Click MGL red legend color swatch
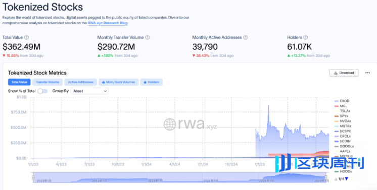 (x=337, y=106)
